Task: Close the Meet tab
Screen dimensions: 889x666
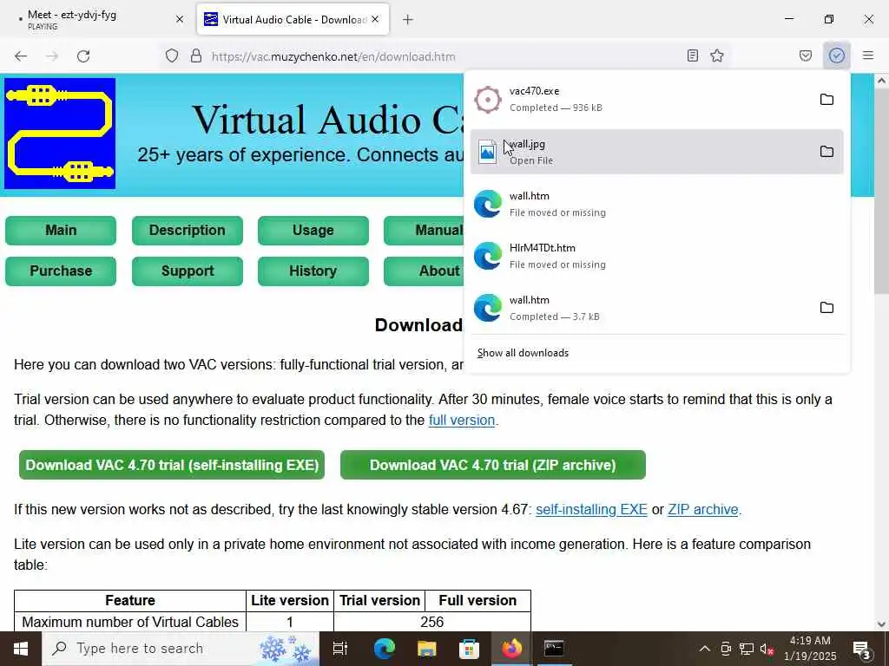Action: 180,19
